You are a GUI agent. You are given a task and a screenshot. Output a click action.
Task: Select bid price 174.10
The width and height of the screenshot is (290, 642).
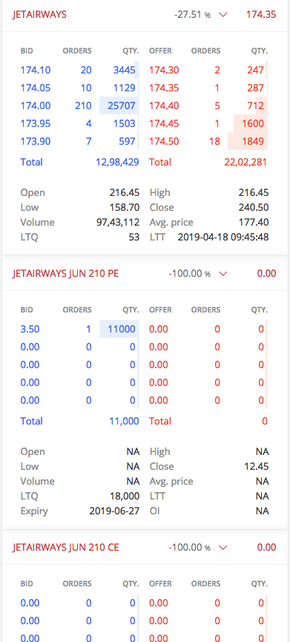coord(36,70)
